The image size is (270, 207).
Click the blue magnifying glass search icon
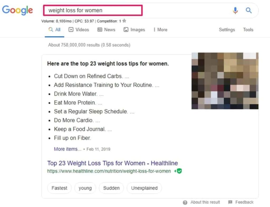[x=249, y=10]
